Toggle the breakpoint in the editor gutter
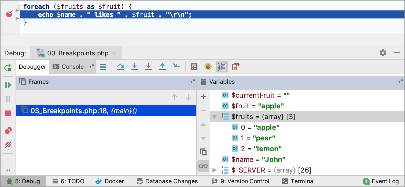The image size is (405, 187). [x=9, y=14]
